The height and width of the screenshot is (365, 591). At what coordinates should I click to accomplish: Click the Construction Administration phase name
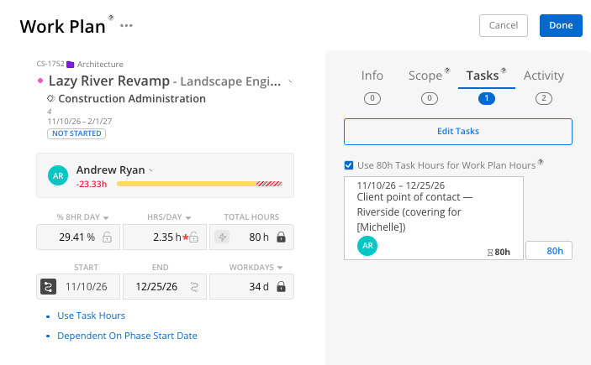point(132,98)
